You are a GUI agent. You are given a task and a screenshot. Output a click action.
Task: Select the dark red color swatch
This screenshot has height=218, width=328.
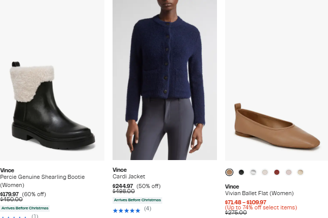pos(277,172)
